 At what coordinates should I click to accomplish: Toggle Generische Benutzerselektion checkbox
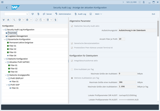point(72,43)
